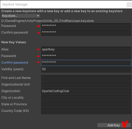This screenshot has width=132, height=129.
Task: Click the Alias label
Action: coord(5,49)
